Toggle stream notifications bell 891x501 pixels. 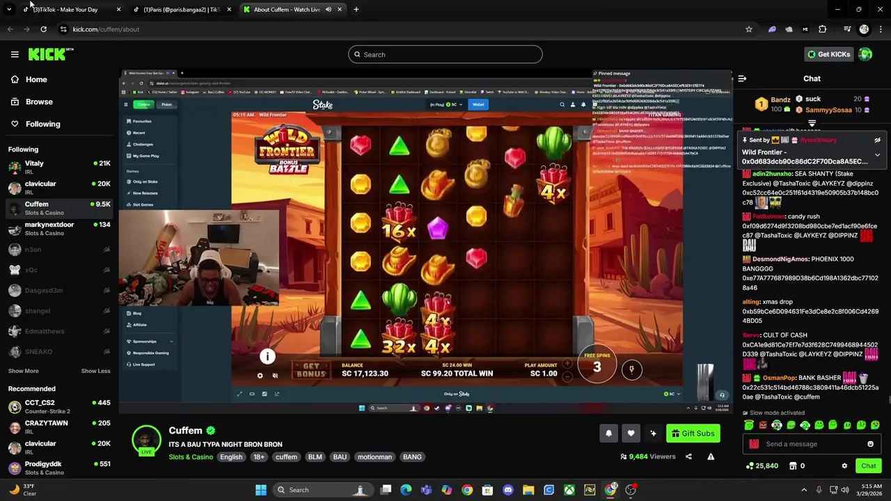(608, 434)
